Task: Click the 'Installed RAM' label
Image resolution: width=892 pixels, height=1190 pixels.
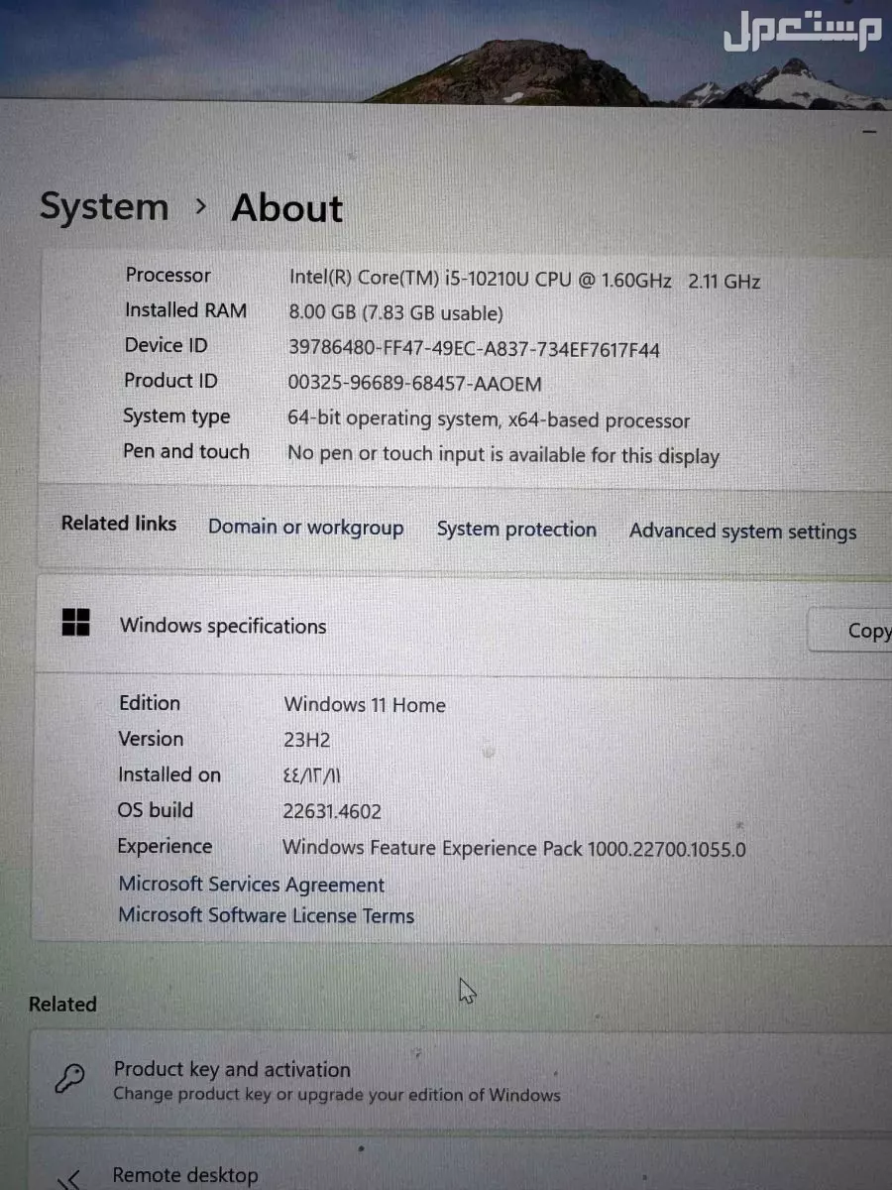Action: pyautogui.click(x=185, y=310)
